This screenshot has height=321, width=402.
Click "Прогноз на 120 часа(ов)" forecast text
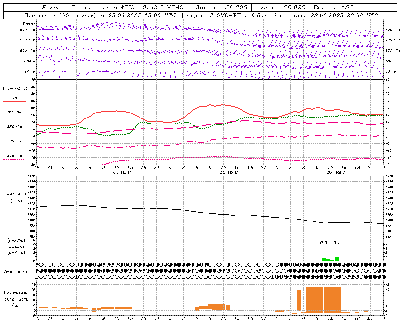click(60, 15)
